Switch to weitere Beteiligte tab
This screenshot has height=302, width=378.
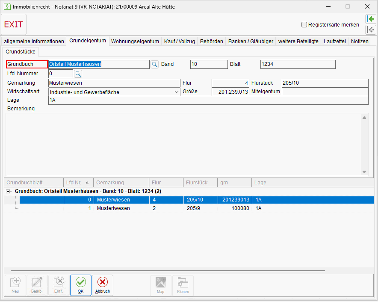tap(298, 41)
